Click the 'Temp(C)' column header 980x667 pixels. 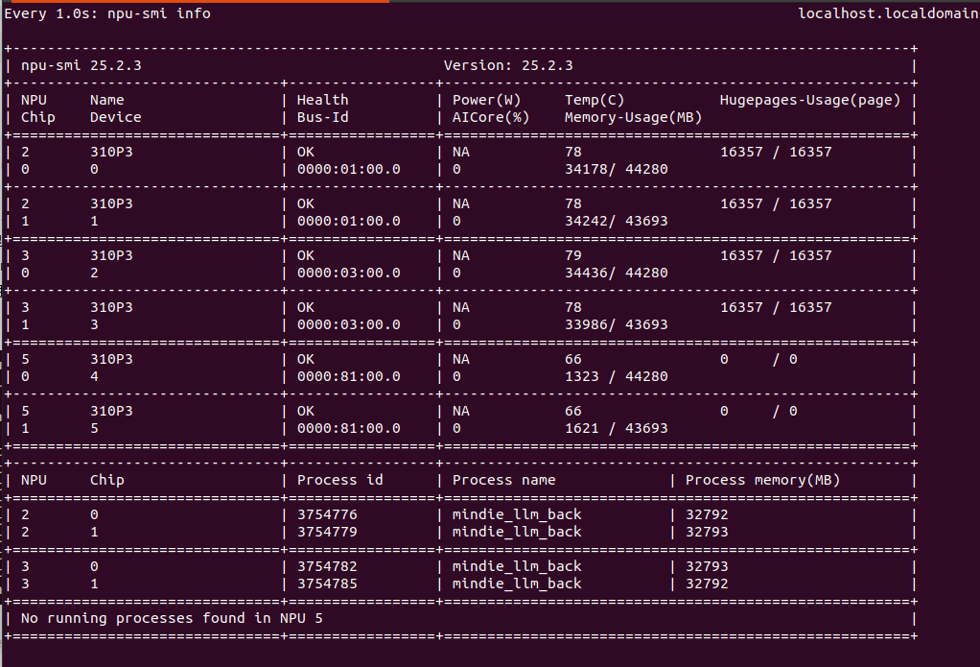[595, 100]
